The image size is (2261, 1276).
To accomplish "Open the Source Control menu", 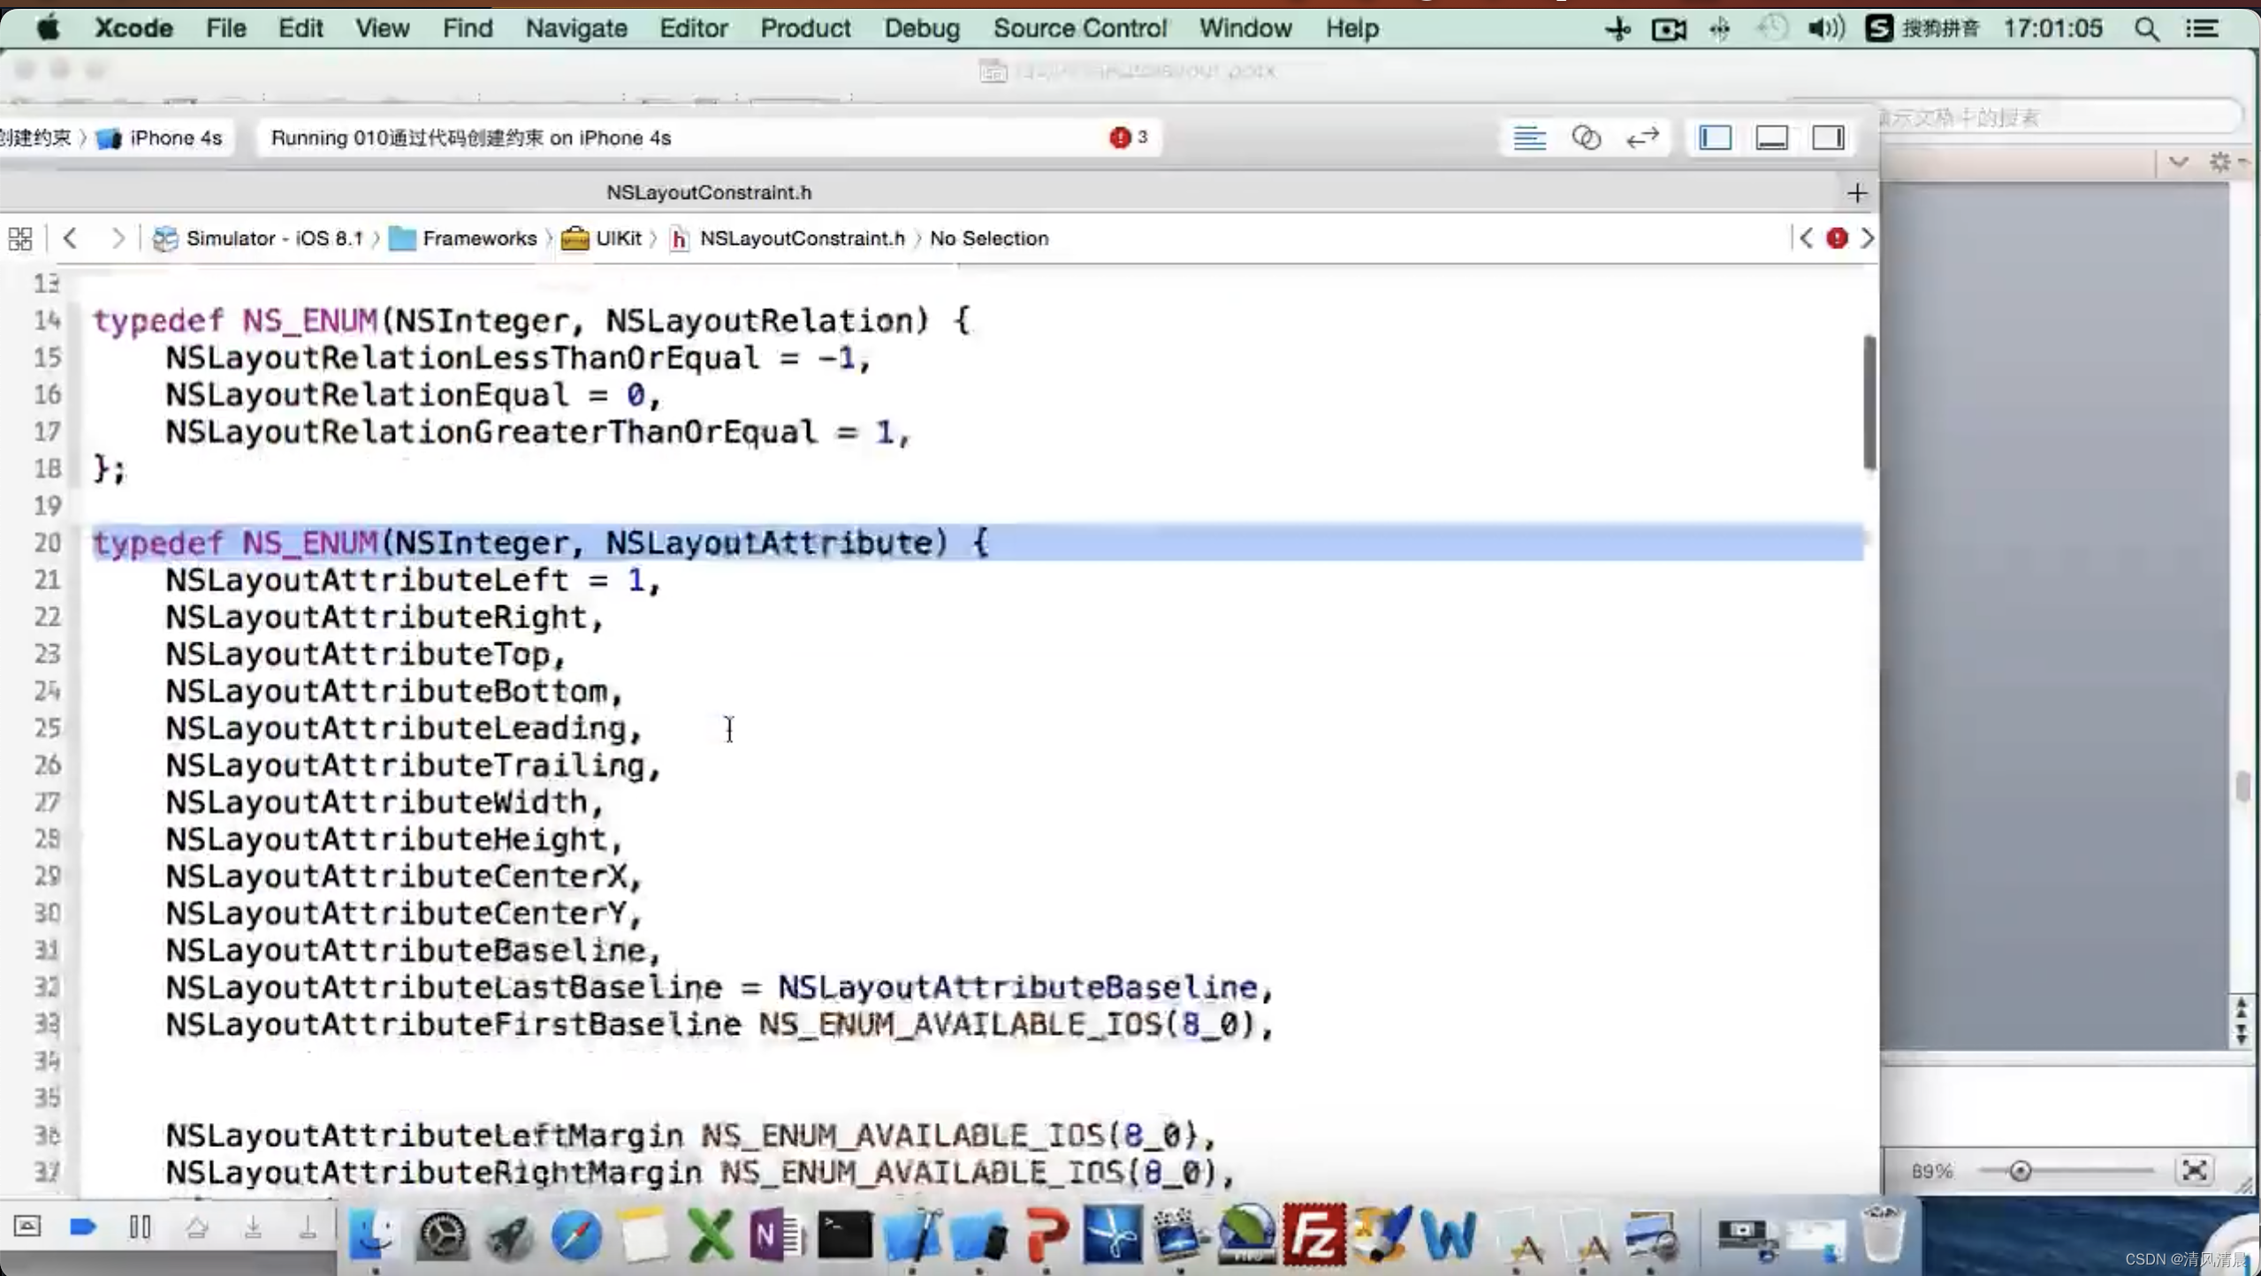I will coord(1079,28).
